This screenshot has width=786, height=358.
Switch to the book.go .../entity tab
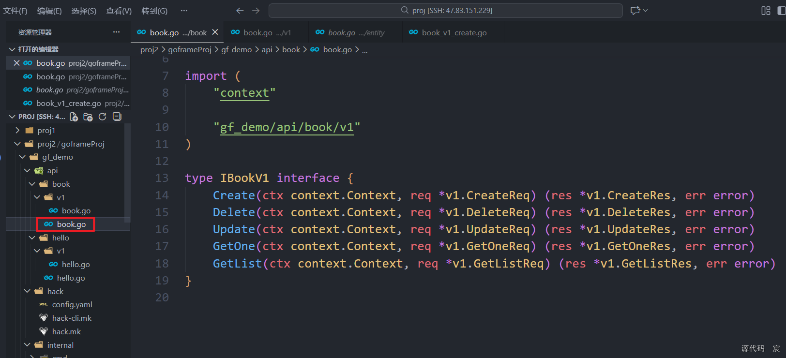pos(356,32)
